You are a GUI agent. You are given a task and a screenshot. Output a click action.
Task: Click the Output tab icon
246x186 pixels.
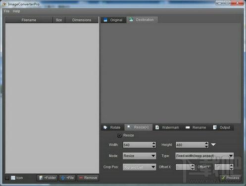(x=215, y=127)
